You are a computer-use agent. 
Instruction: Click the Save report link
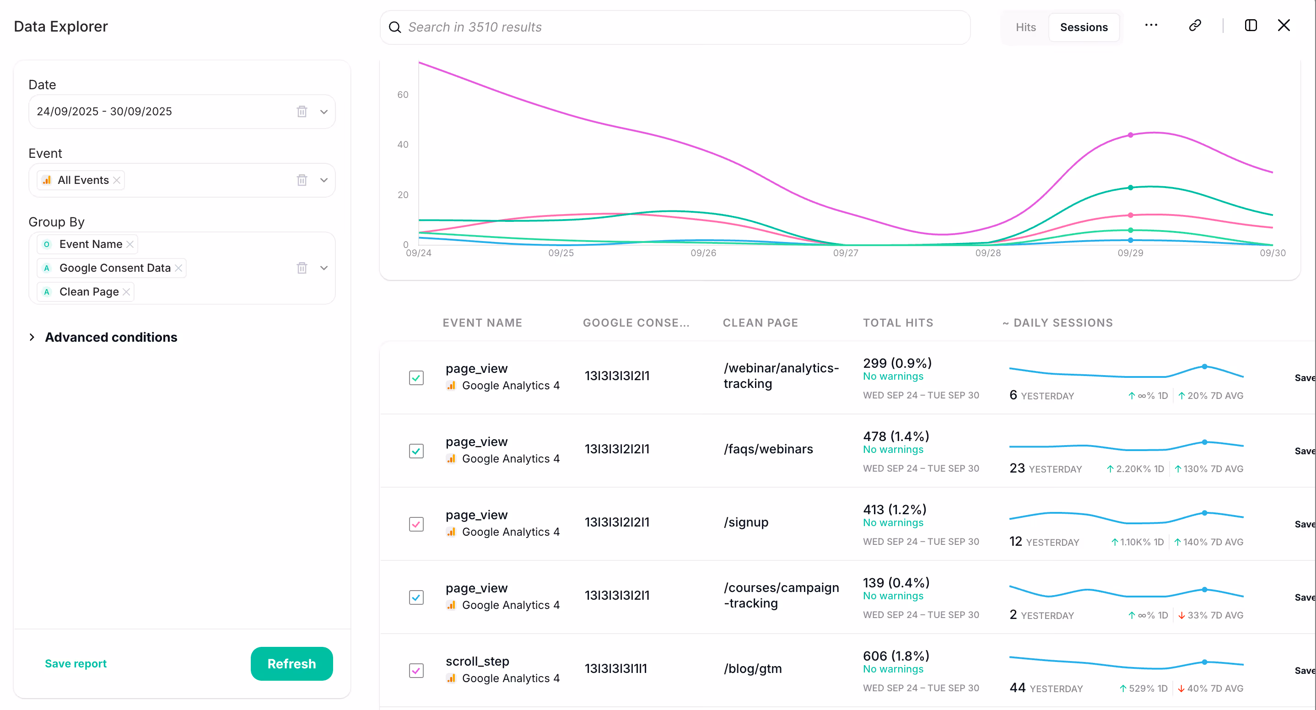coord(76,663)
